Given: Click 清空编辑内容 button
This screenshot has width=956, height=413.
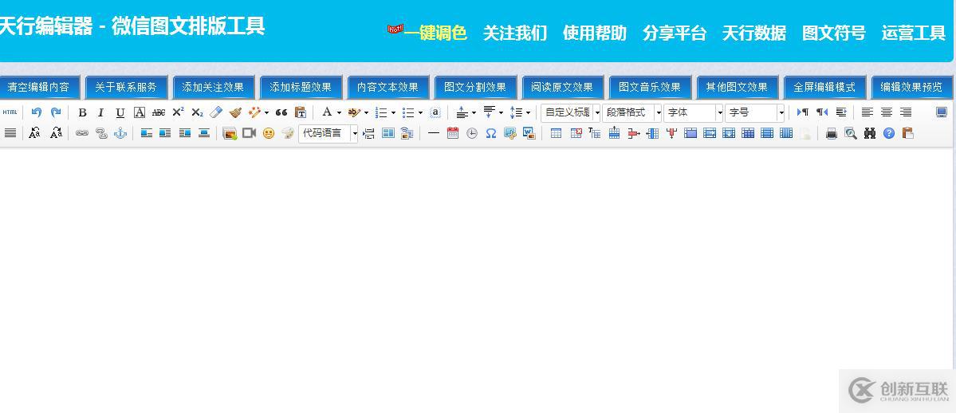Looking at the screenshot, I should (x=38, y=87).
